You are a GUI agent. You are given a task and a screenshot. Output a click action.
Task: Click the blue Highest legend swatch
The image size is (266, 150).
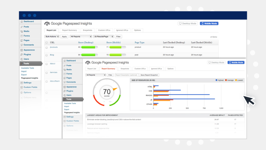pyautogui.click(x=216, y=80)
